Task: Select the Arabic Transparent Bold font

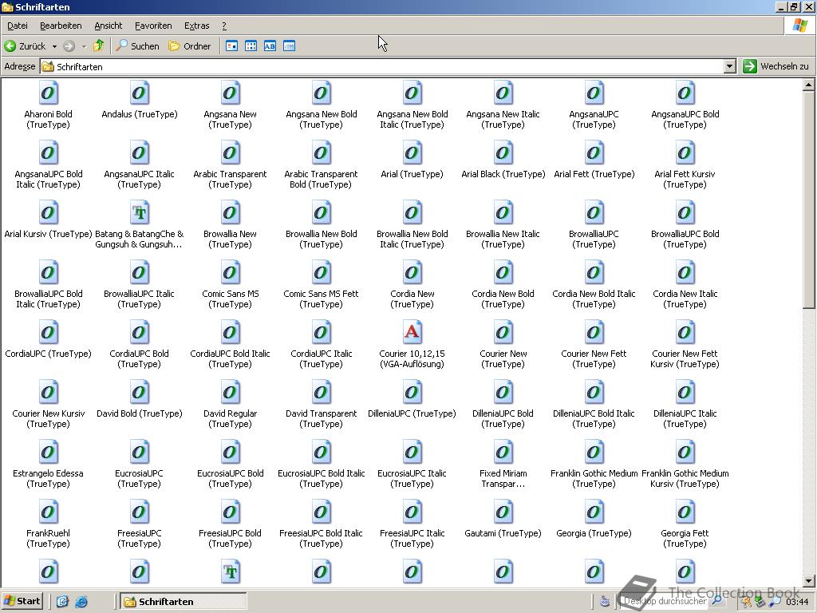Action: click(x=321, y=154)
